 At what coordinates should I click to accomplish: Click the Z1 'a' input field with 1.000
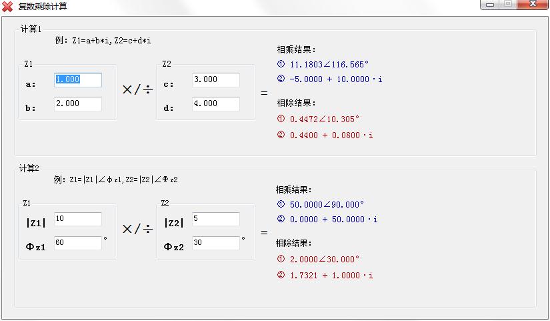pos(78,79)
